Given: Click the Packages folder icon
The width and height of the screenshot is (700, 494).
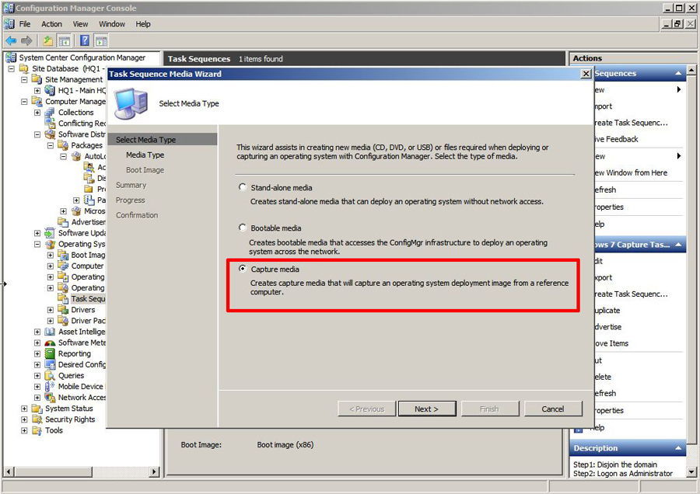Looking at the screenshot, I should (x=63, y=145).
